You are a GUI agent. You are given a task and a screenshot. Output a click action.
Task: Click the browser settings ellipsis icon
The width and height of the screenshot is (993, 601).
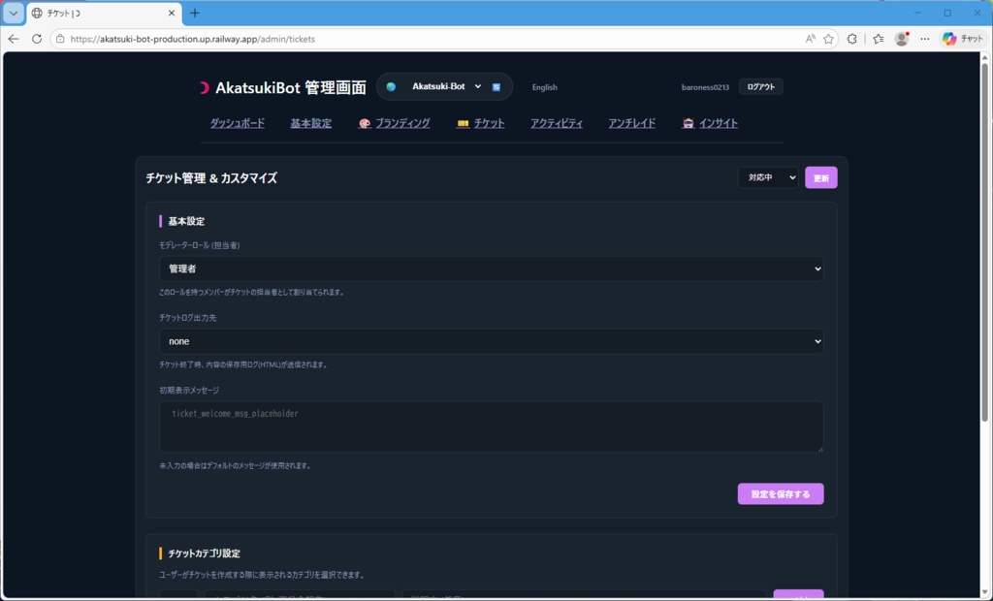pos(924,39)
